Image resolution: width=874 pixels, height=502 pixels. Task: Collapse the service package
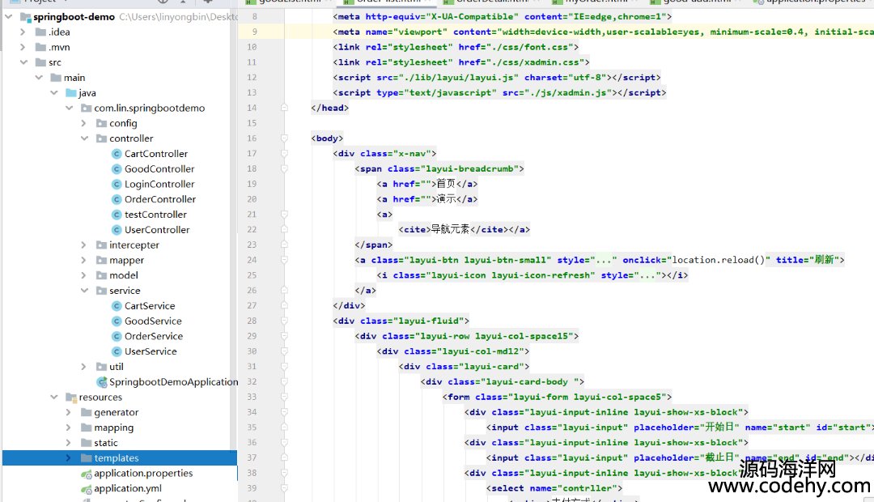[84, 291]
